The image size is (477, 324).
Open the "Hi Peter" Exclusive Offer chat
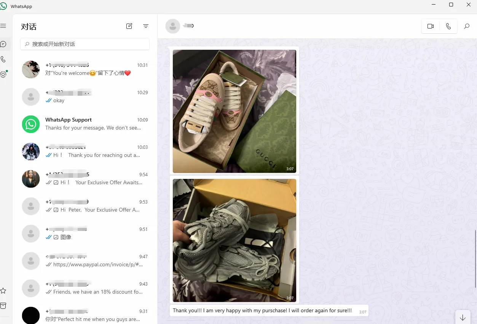coord(85,206)
